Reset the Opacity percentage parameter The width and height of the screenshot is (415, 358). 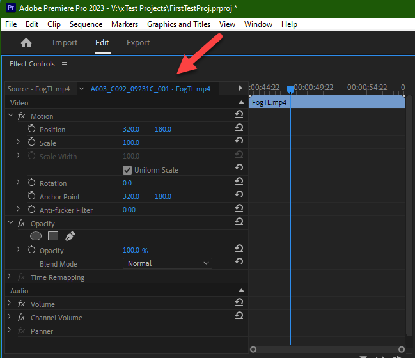click(239, 249)
